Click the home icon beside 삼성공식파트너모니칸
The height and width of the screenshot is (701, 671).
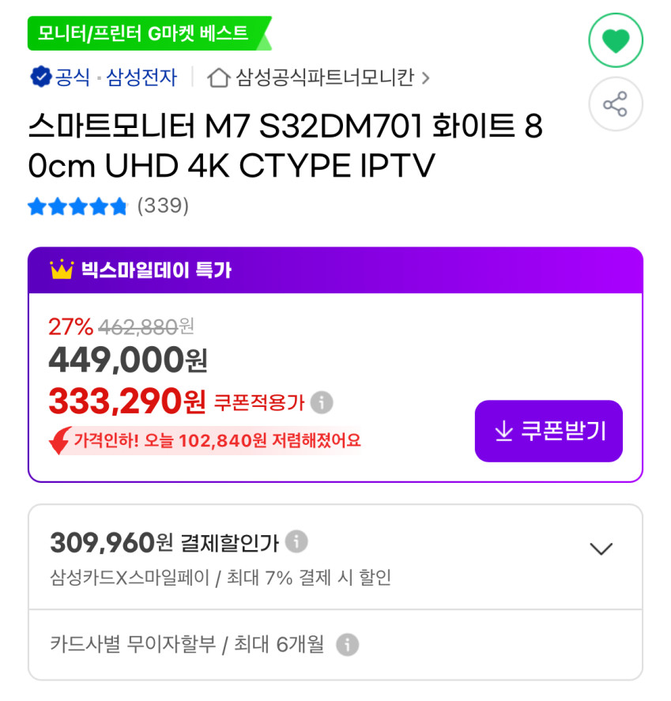click(219, 77)
